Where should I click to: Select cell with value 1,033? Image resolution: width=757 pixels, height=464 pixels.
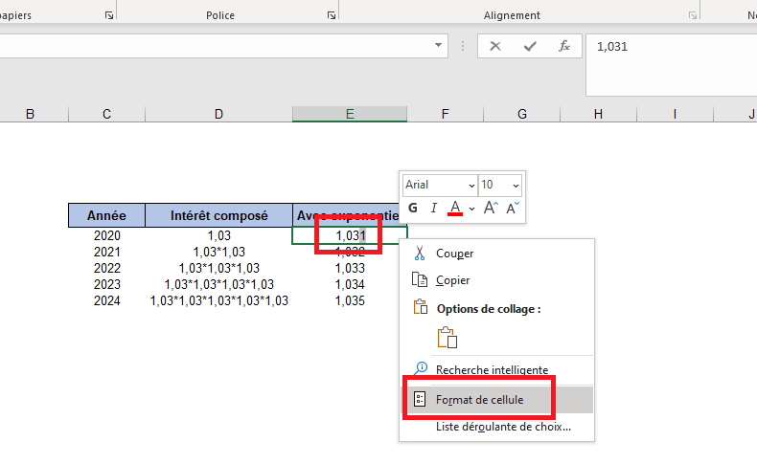(350, 268)
